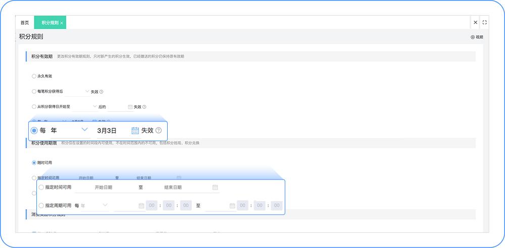Image resolution: width=505 pixels, height=248 pixels.
Task: Select the 积分规则 tab
Action: click(x=49, y=23)
